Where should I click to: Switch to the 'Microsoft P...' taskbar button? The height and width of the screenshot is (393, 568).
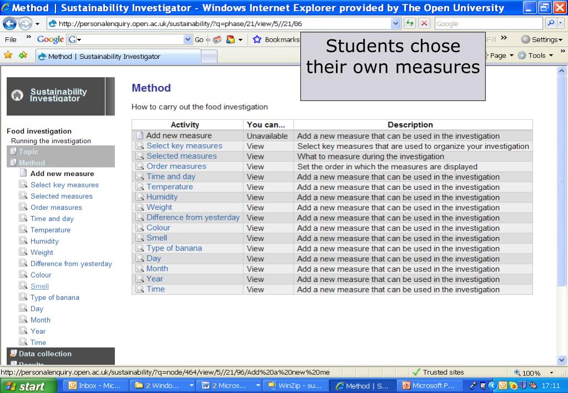click(x=430, y=386)
